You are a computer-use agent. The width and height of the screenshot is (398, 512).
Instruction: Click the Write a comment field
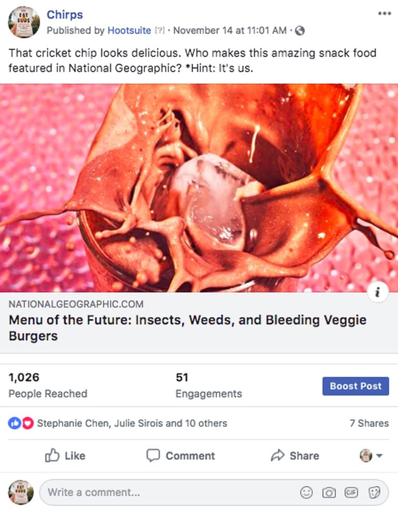coord(169,492)
